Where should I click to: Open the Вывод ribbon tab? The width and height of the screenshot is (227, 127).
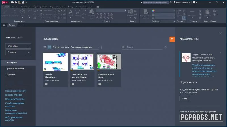(x=71, y=7)
